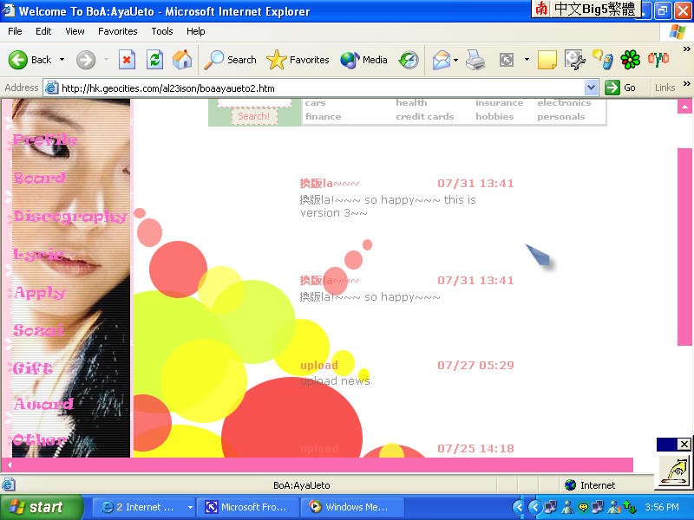
Task: Launch ICQ green flower icon
Action: pyautogui.click(x=631, y=60)
